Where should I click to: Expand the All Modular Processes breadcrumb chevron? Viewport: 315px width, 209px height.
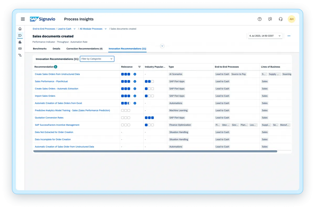pyautogui.click(x=106, y=29)
